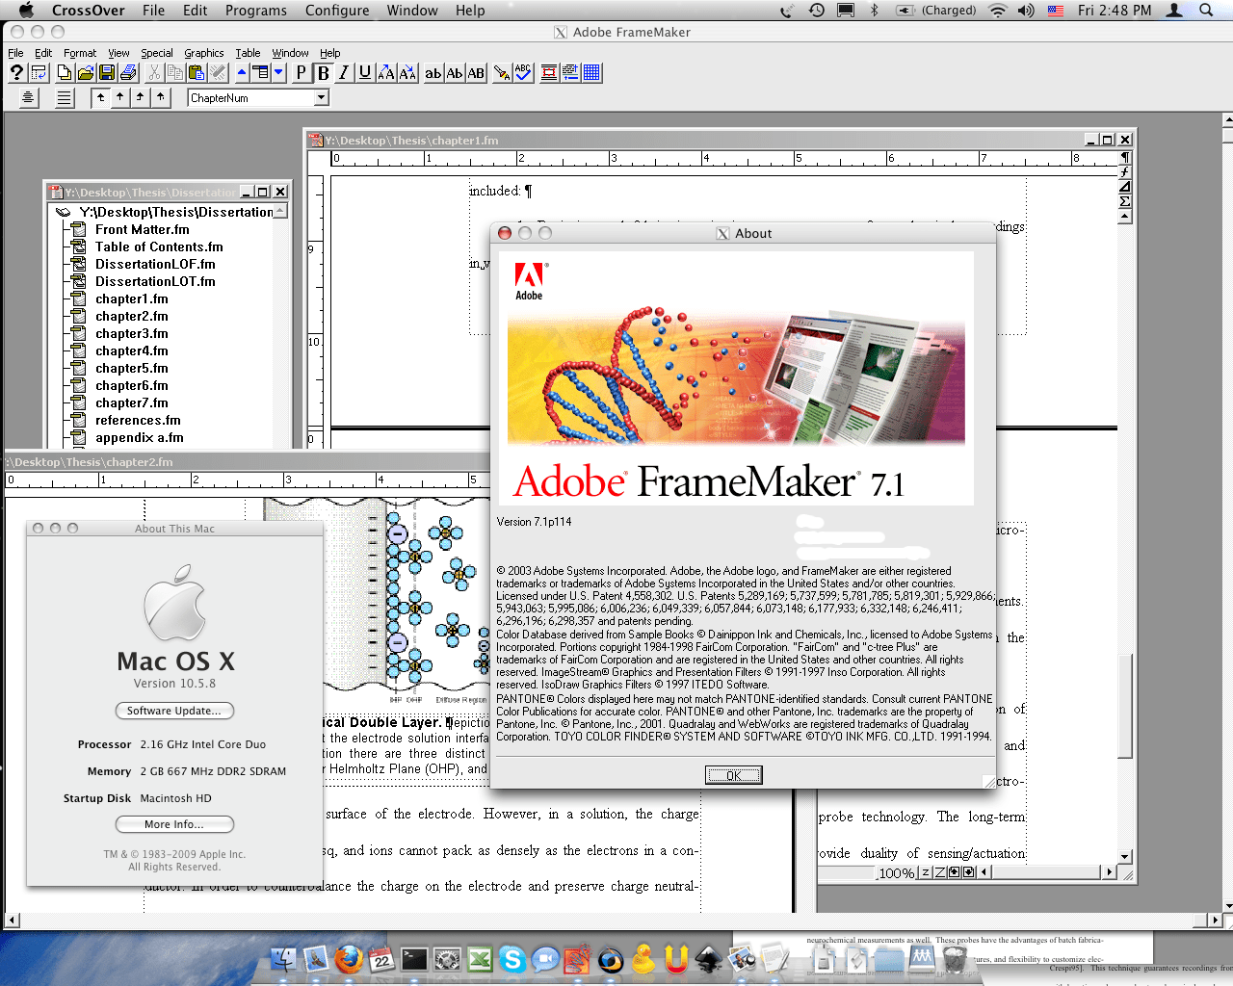Click the Time Machine icon in menu bar
Screen dimensions: 1233x986
click(x=816, y=11)
